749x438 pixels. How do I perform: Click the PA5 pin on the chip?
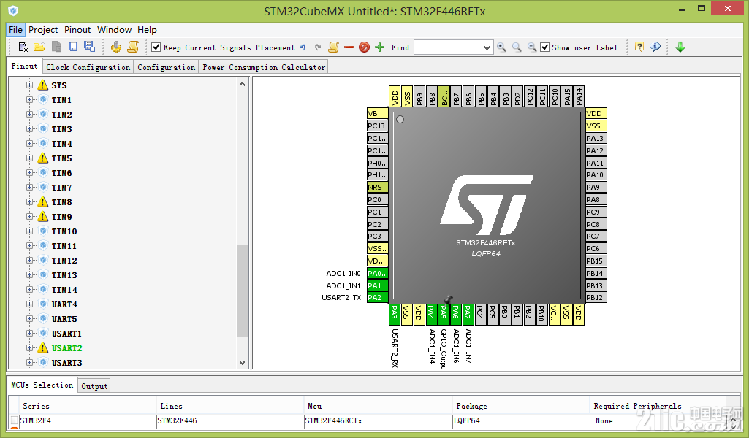(444, 315)
